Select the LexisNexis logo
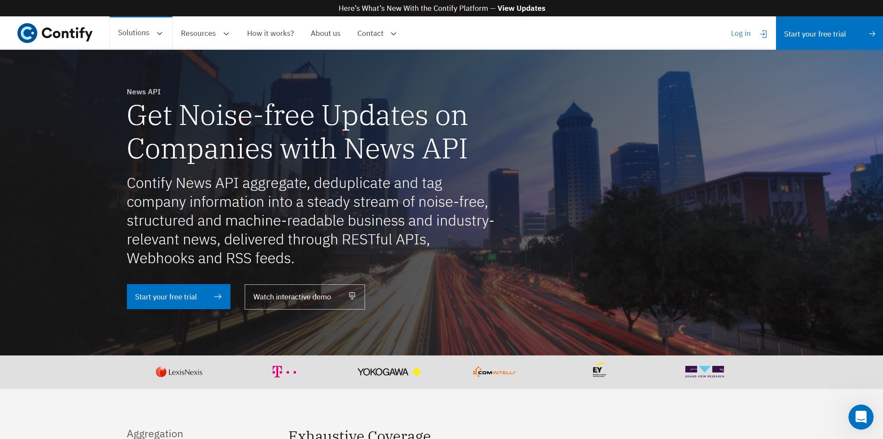883x439 pixels. [x=179, y=372]
